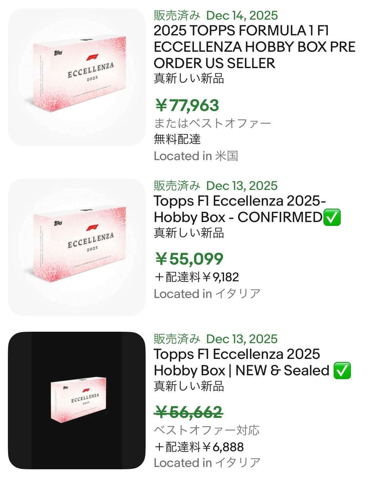This screenshot has height=484, width=369.
Task: Click the '無料配達' free shipping label
Action: coord(177,139)
